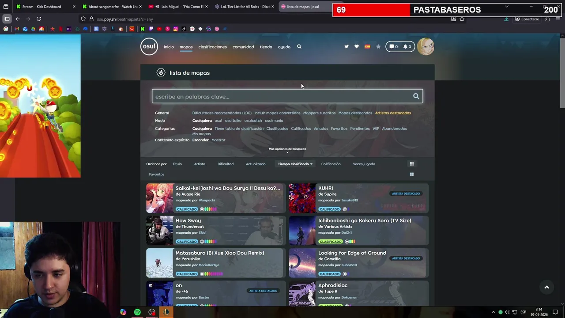Open the comunidad navigation menu
Viewport: 565px width, 318px height.
[243, 47]
